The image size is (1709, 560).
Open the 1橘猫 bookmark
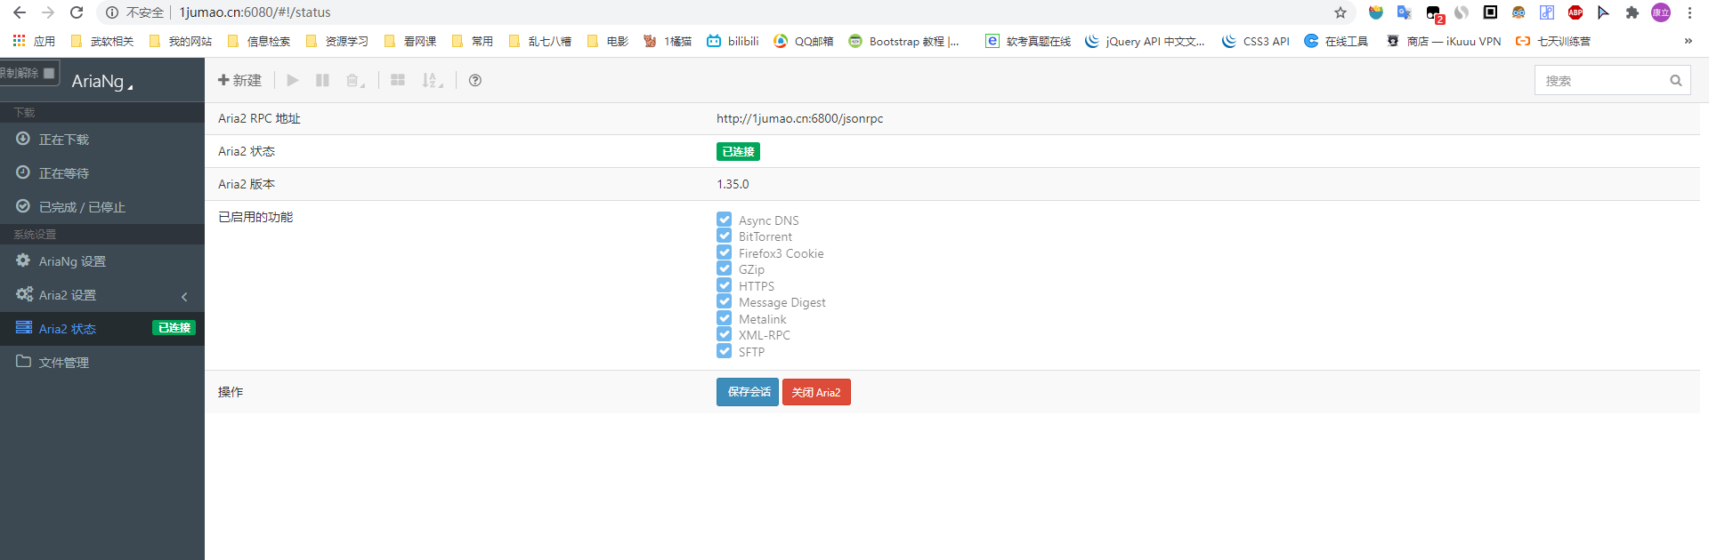tap(668, 41)
